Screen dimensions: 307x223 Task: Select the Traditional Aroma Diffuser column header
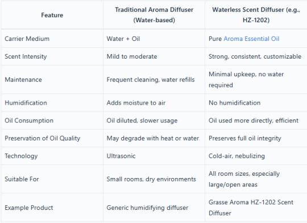pyautogui.click(x=154, y=15)
